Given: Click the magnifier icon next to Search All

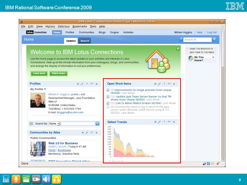Looking at the screenshot, I should coord(214,40).
